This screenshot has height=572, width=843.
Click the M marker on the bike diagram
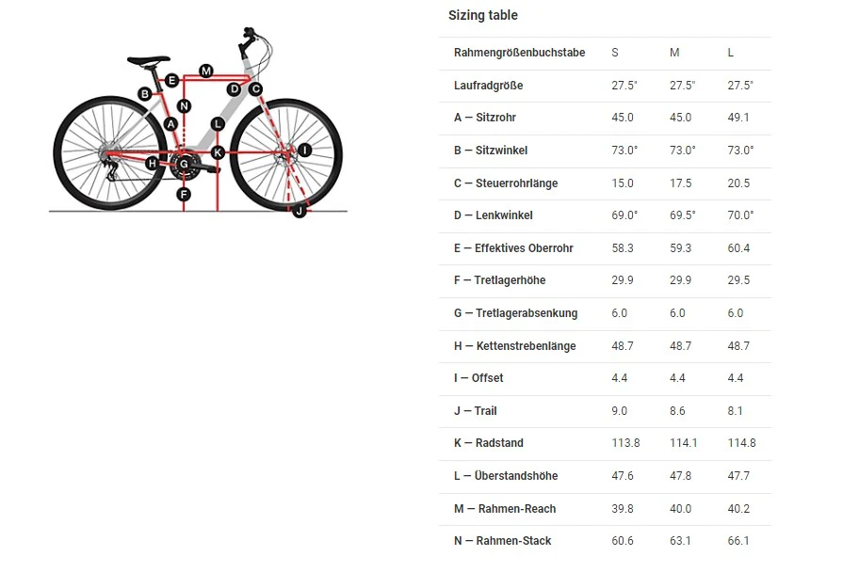(206, 71)
